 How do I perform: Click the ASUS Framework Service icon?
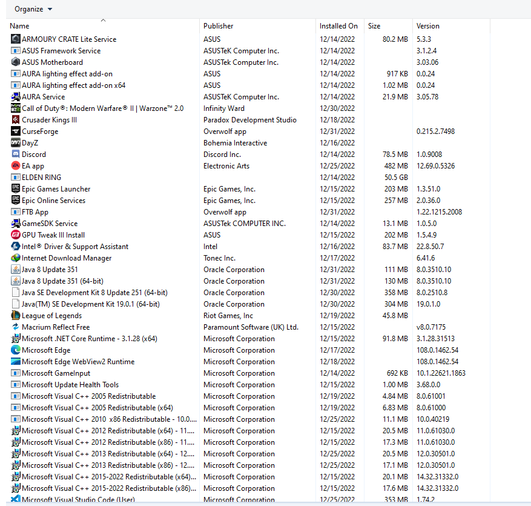(x=16, y=50)
